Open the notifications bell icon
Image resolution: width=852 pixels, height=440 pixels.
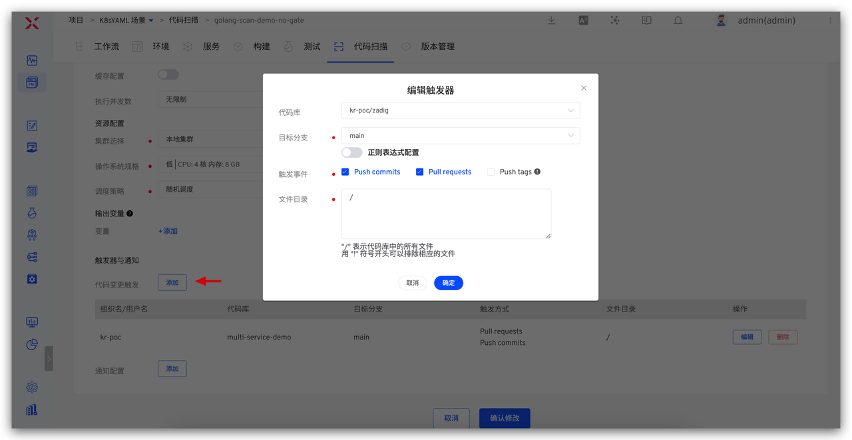coord(678,21)
